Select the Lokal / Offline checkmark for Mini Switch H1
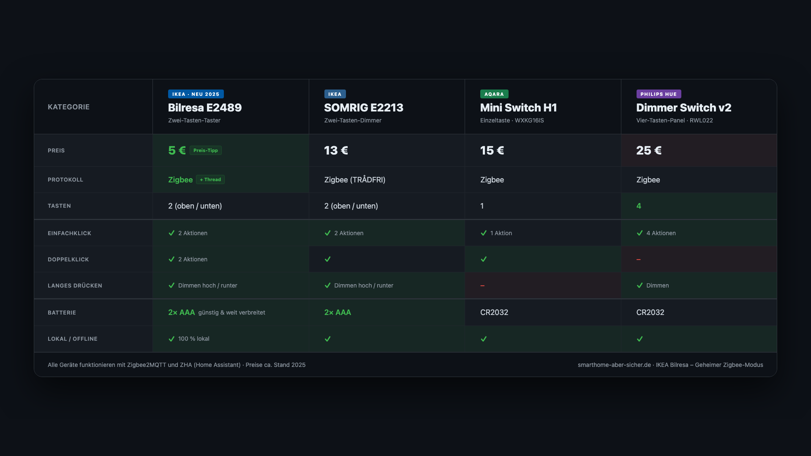The height and width of the screenshot is (456, 811). click(484, 339)
